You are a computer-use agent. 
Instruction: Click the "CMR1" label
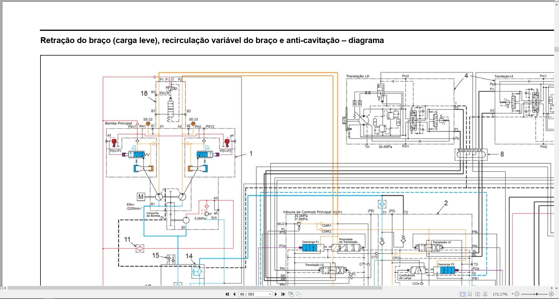click(326, 226)
